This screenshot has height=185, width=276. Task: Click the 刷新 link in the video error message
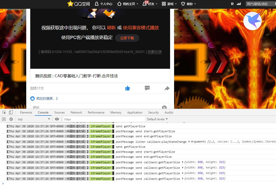pyautogui.click(x=111, y=28)
